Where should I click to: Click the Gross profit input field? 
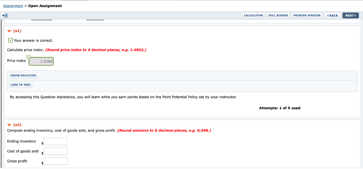point(56,161)
